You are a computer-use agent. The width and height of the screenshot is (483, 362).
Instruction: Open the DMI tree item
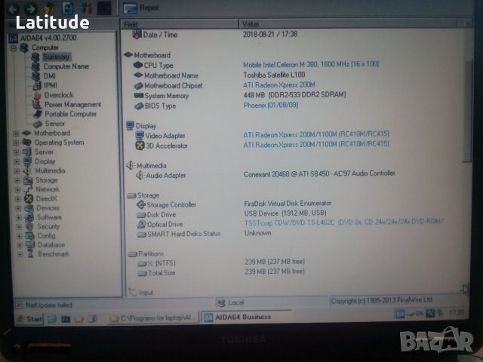pos(50,76)
